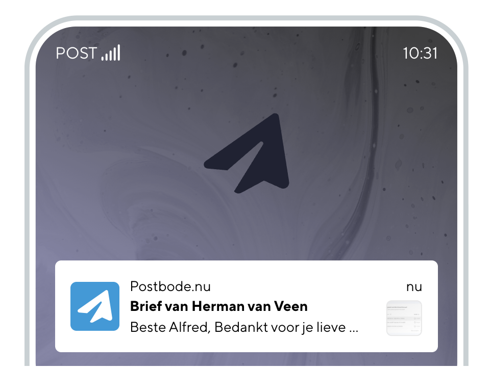Tap the 'nu' timestamp on the notification
This screenshot has height=368, width=491.
(414, 287)
